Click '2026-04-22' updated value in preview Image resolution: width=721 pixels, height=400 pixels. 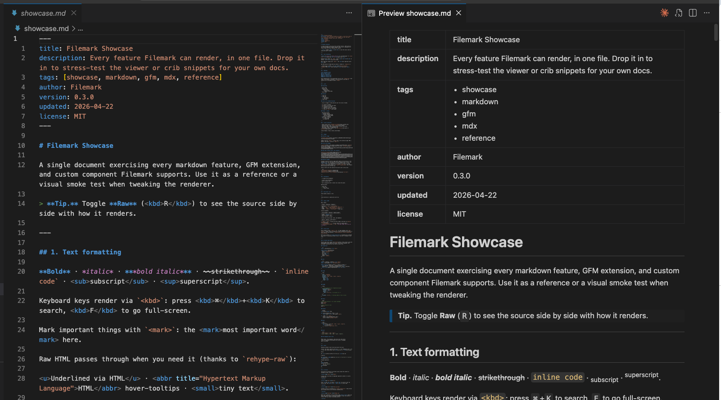coord(475,195)
